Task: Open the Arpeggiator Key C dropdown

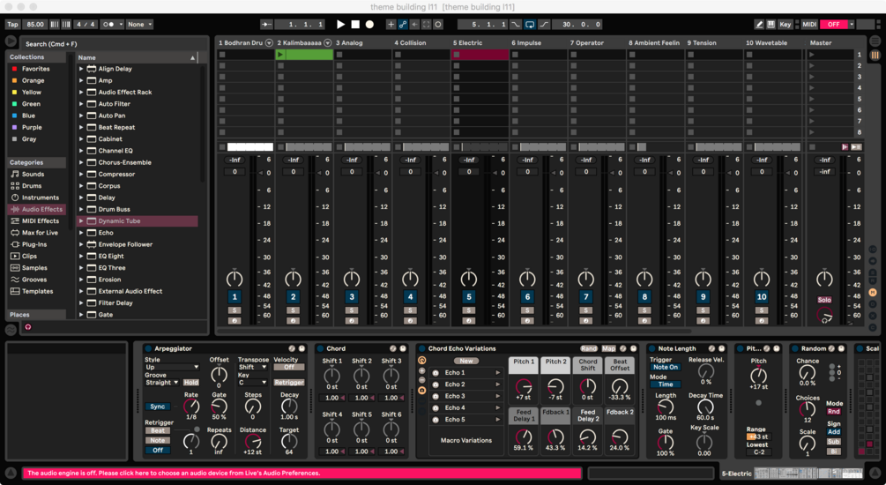Action: [252, 383]
